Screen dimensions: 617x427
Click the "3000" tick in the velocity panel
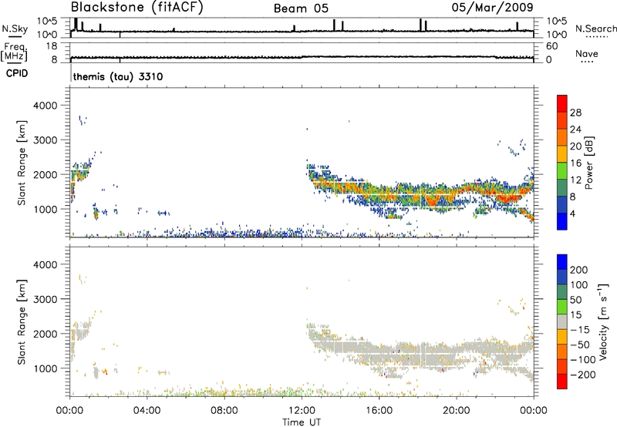45,299
